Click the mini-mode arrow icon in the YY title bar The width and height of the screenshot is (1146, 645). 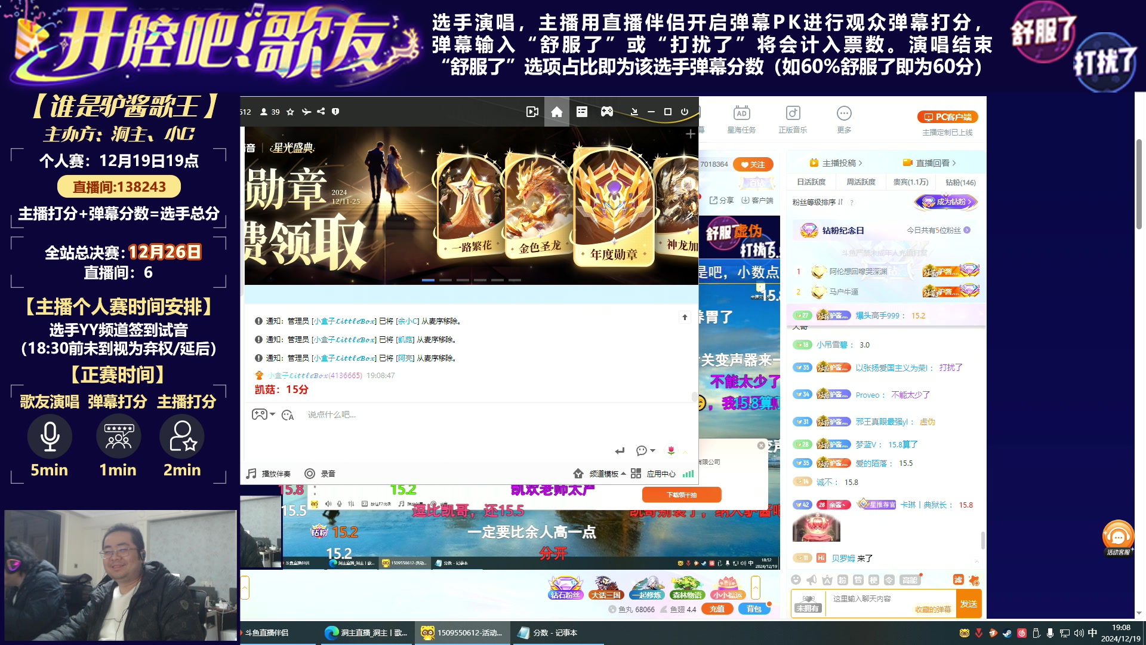point(634,112)
